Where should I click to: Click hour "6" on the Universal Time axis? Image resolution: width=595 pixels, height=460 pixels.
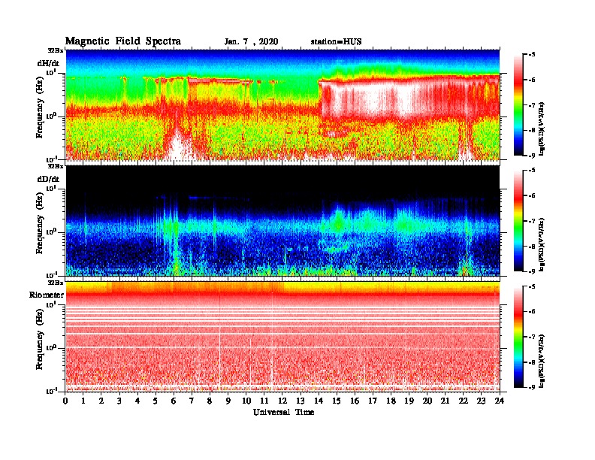174,401
